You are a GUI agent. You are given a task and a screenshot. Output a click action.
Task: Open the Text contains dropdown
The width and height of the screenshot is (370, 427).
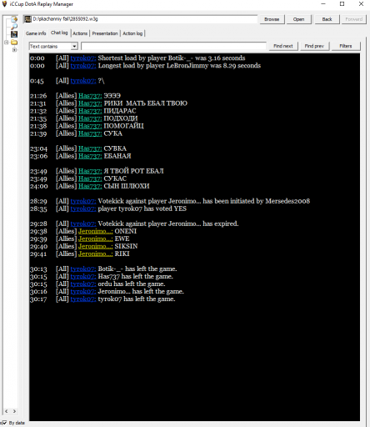[74, 46]
